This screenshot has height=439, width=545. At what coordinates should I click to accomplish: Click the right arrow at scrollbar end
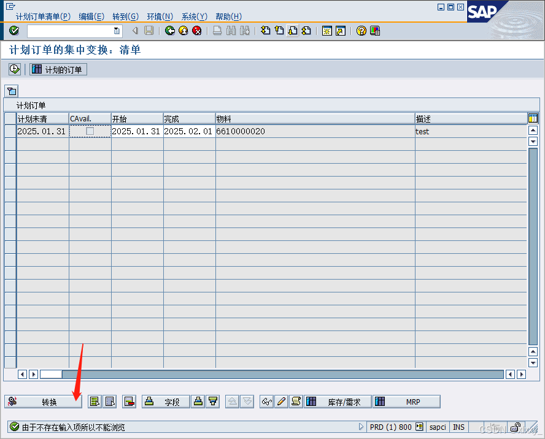(521, 374)
